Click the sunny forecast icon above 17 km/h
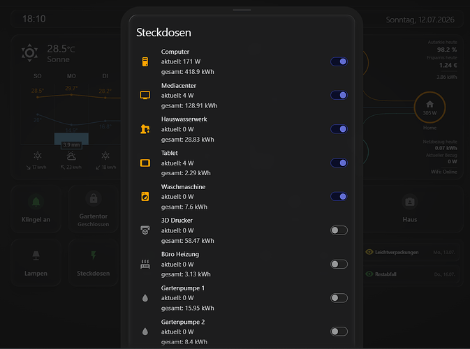The image size is (470, 349). pyautogui.click(x=38, y=156)
